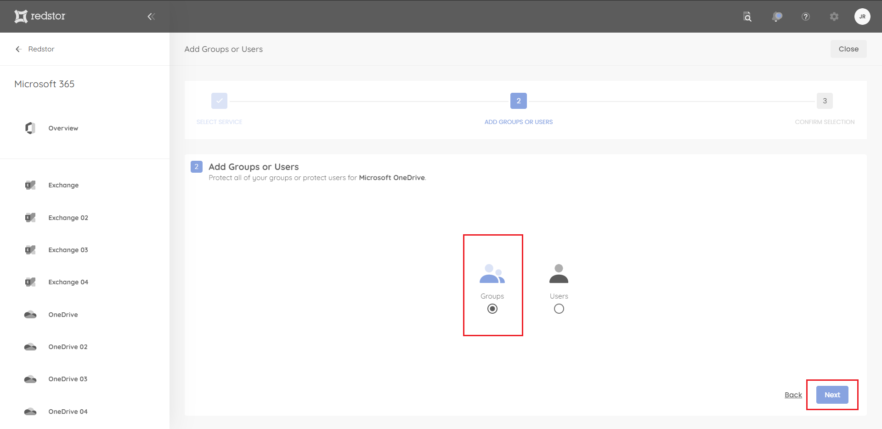882x429 pixels.
Task: Click the Groups people icon
Action: point(492,274)
